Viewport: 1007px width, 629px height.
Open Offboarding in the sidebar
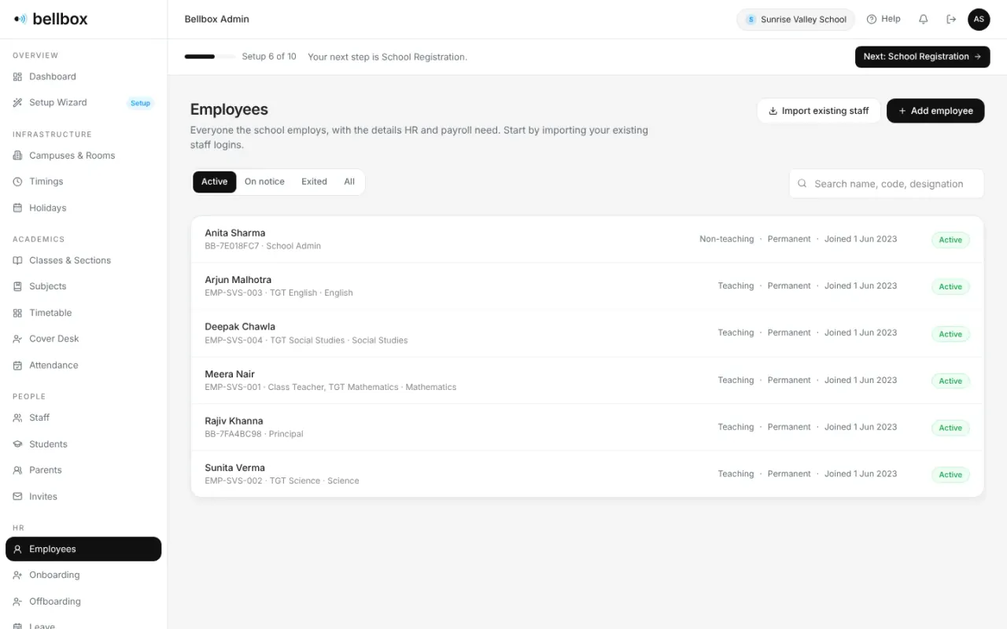(x=83, y=601)
